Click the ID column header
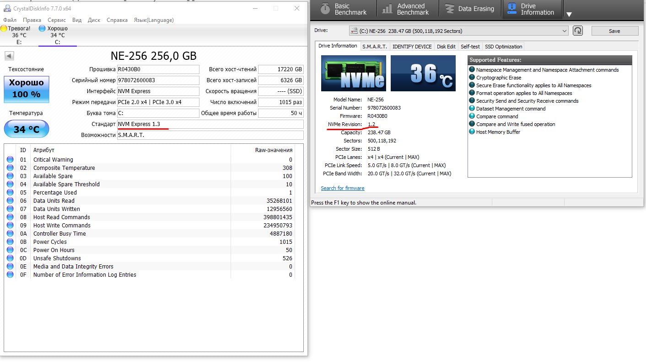The height and width of the screenshot is (363, 646). [x=23, y=150]
